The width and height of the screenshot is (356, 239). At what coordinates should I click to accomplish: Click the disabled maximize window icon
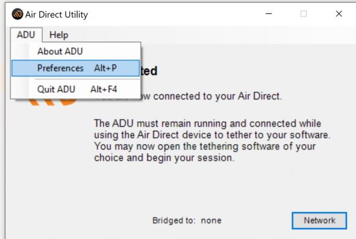click(304, 14)
